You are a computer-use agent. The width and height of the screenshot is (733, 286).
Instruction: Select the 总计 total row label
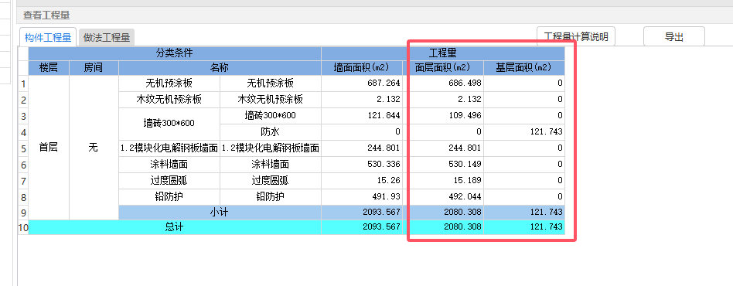point(175,227)
